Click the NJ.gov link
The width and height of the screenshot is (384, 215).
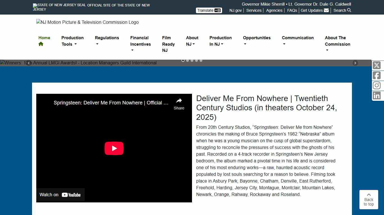[x=235, y=10]
